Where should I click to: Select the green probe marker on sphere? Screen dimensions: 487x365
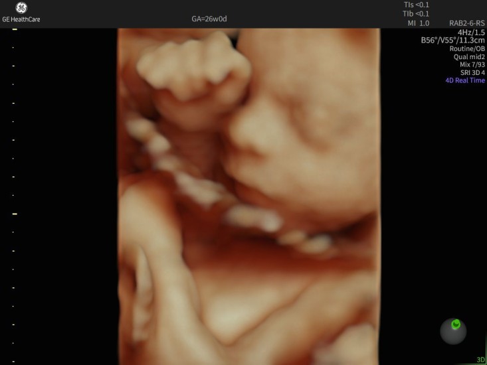[456, 325]
